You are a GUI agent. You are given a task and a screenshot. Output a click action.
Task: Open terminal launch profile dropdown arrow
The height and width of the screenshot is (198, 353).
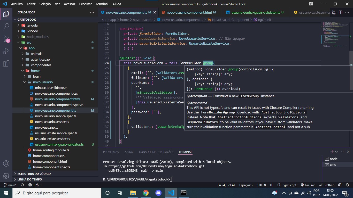coord(337,152)
